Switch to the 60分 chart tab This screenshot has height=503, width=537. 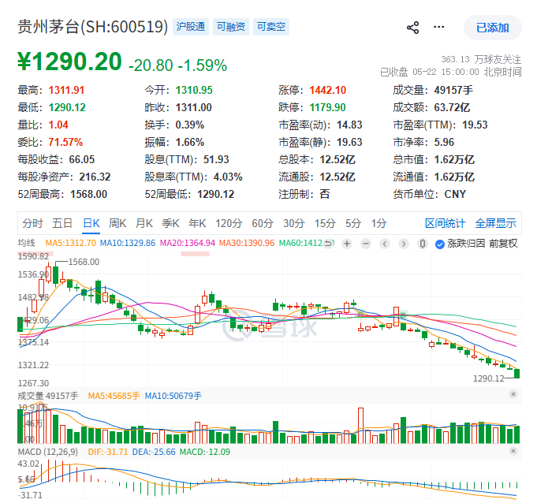(263, 223)
